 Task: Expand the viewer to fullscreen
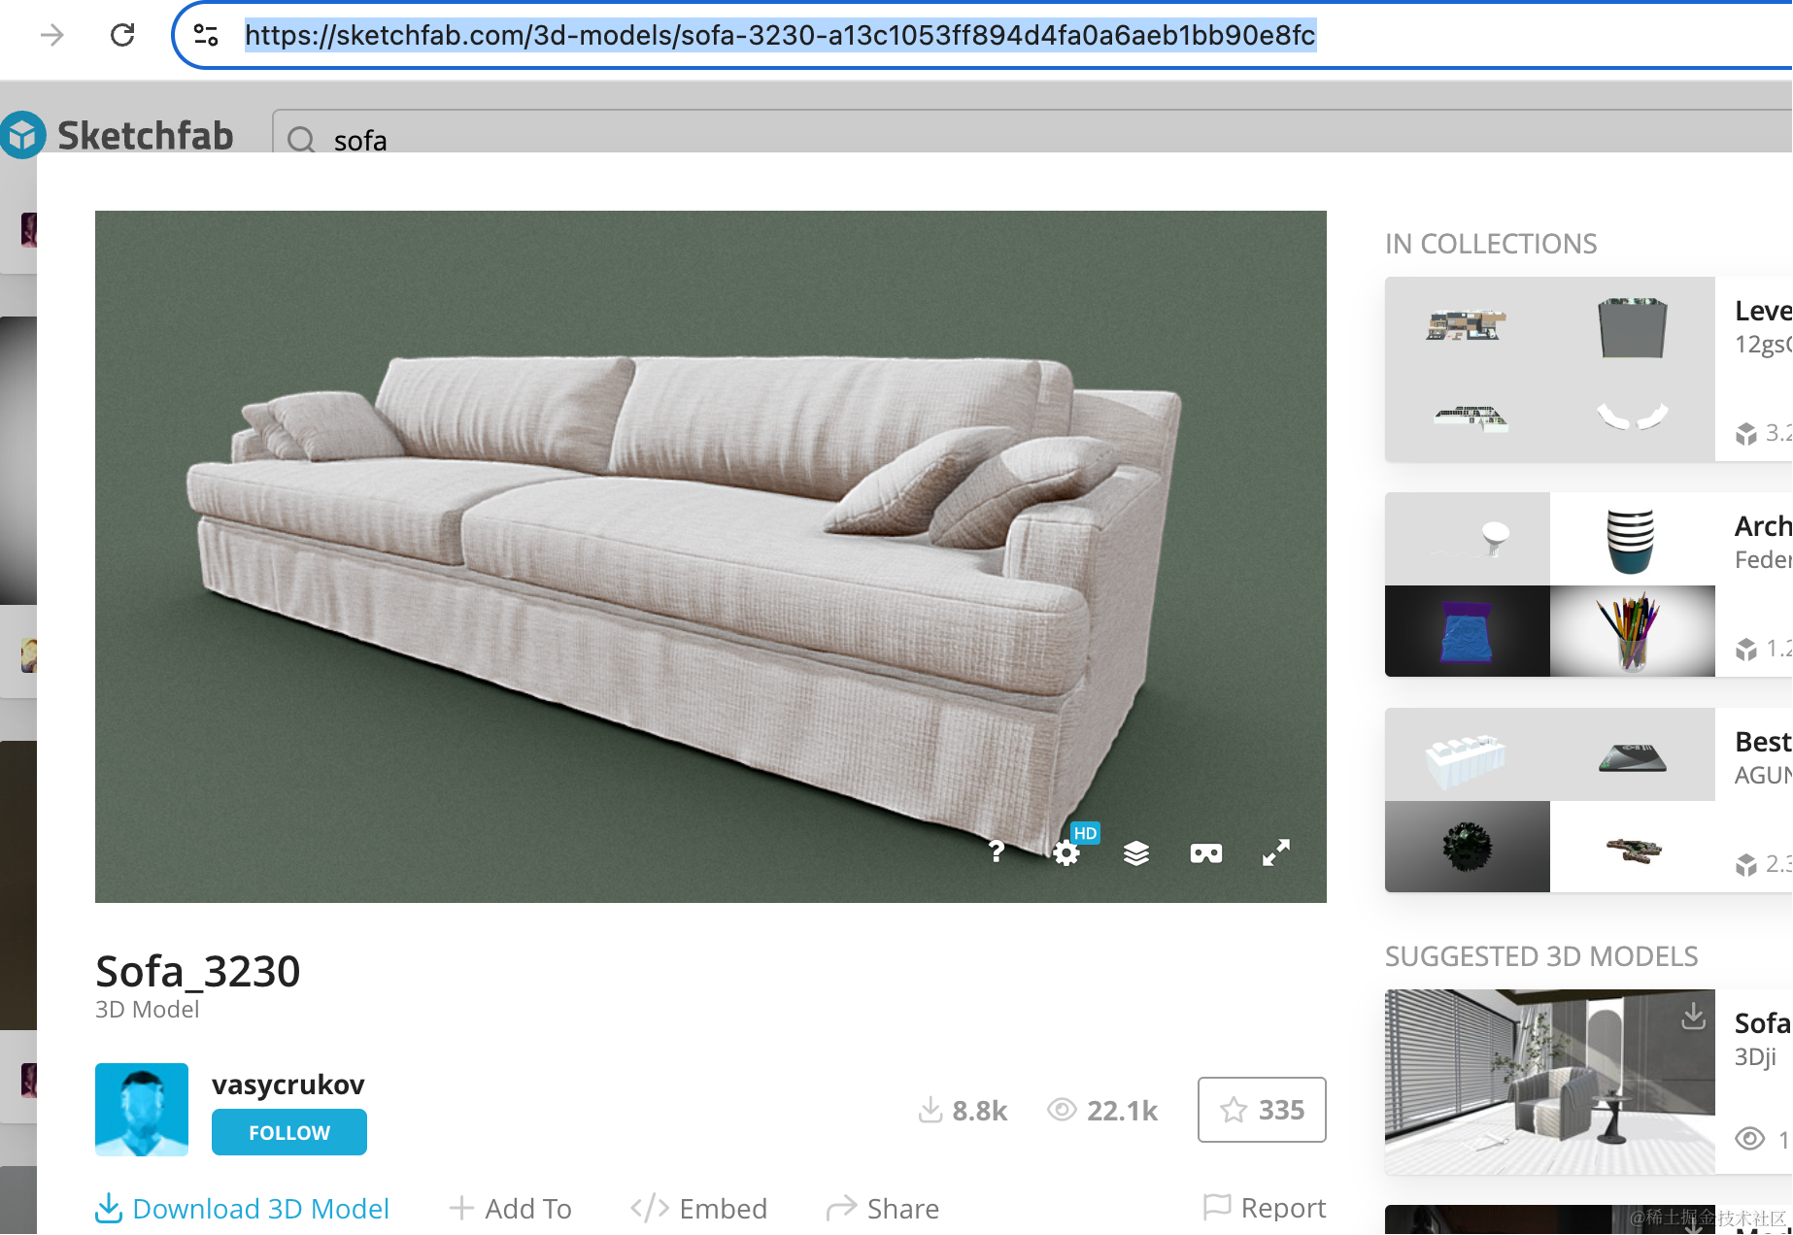(x=1276, y=852)
